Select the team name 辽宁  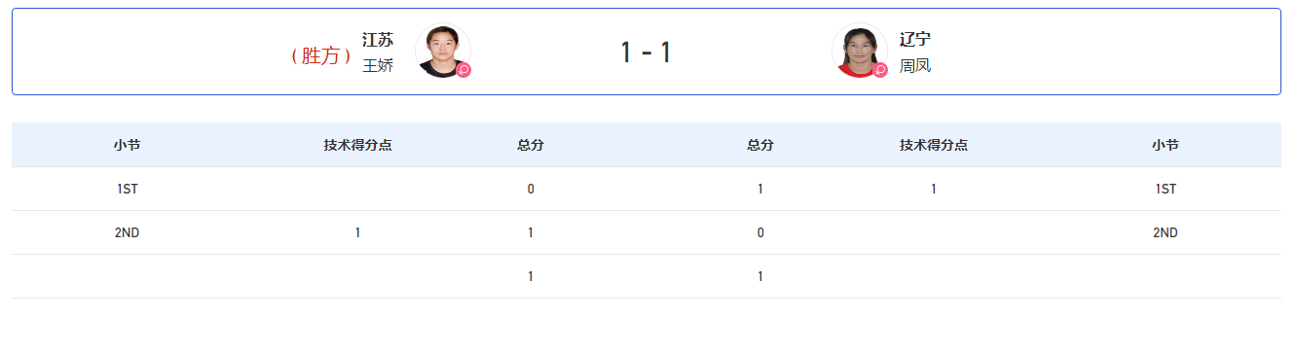click(915, 40)
